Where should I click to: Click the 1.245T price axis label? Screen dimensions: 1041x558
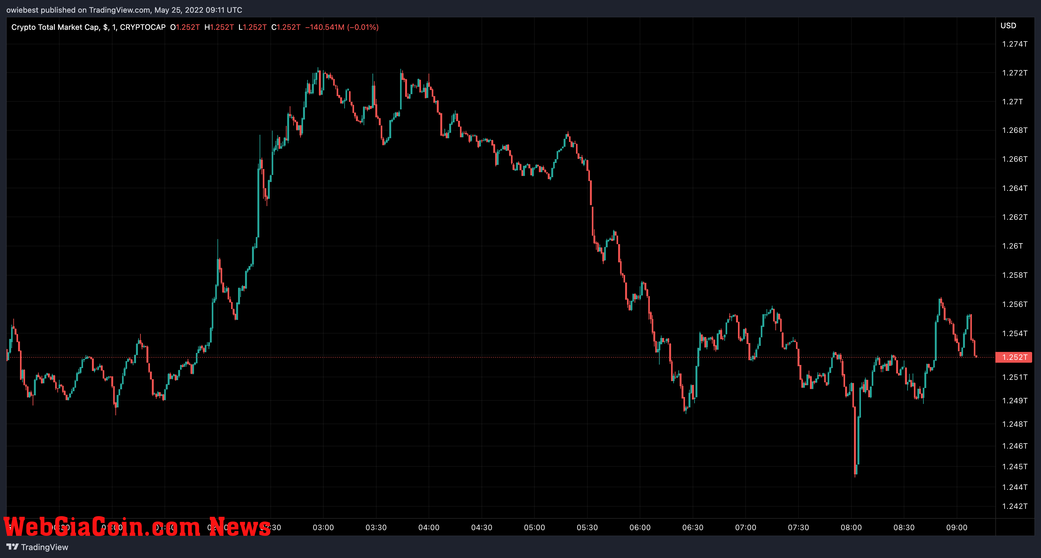(1015, 466)
